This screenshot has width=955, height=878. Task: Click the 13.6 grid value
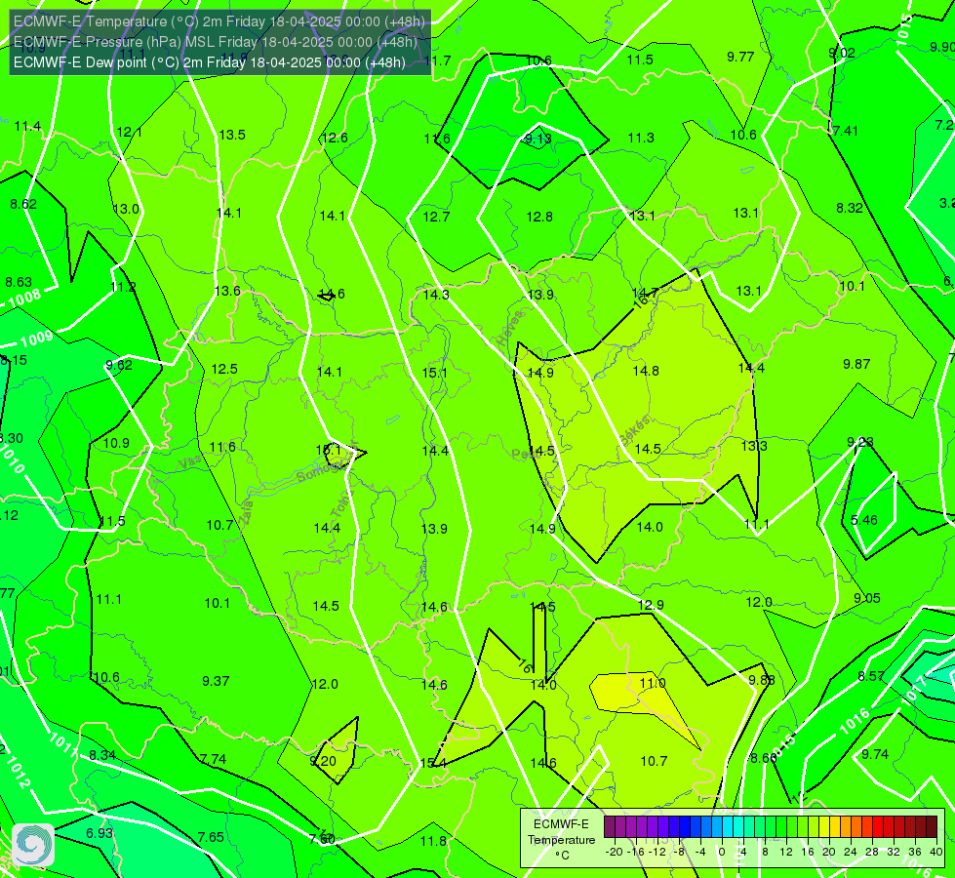point(227,291)
